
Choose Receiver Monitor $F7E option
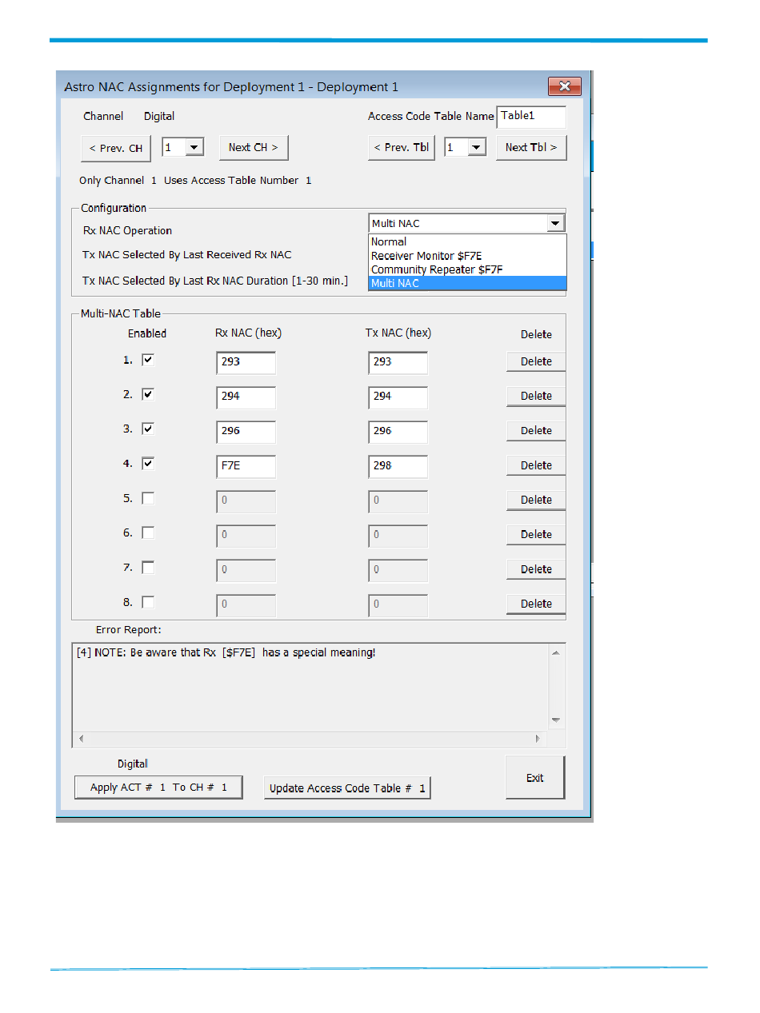[x=426, y=256]
